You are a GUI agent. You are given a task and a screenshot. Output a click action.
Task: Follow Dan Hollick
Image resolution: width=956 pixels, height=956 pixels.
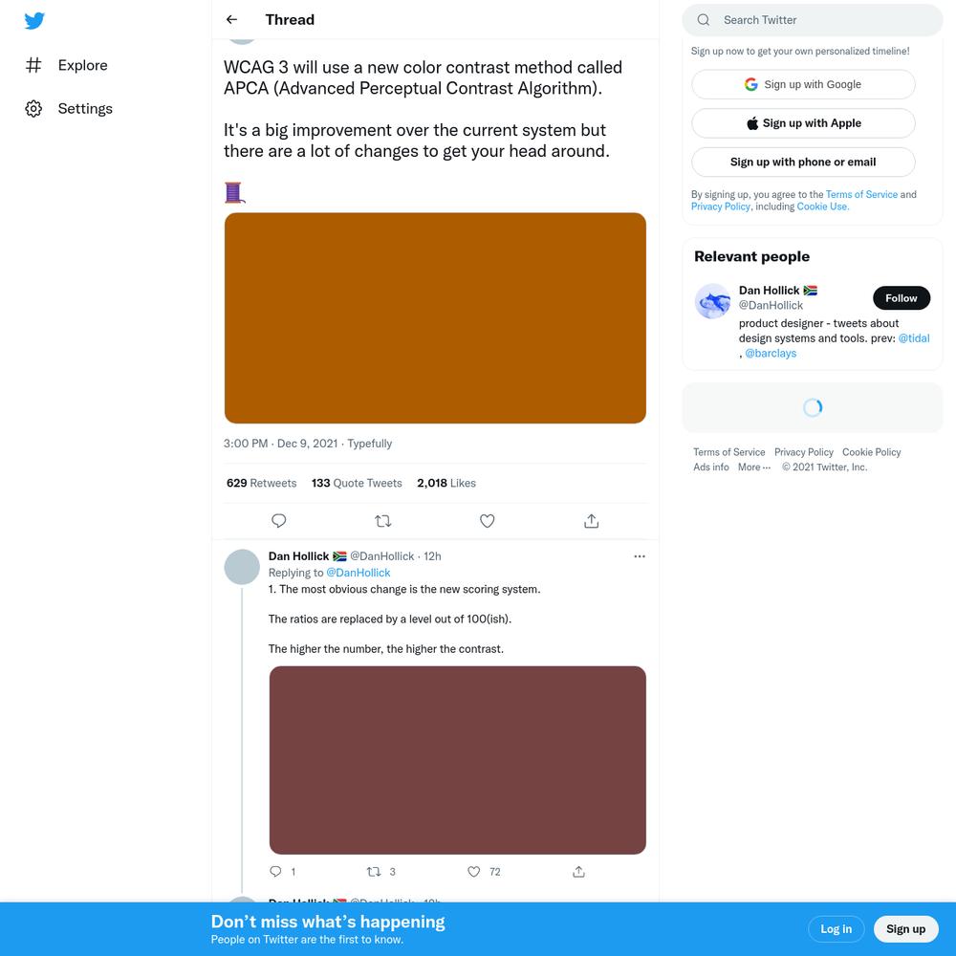902,298
